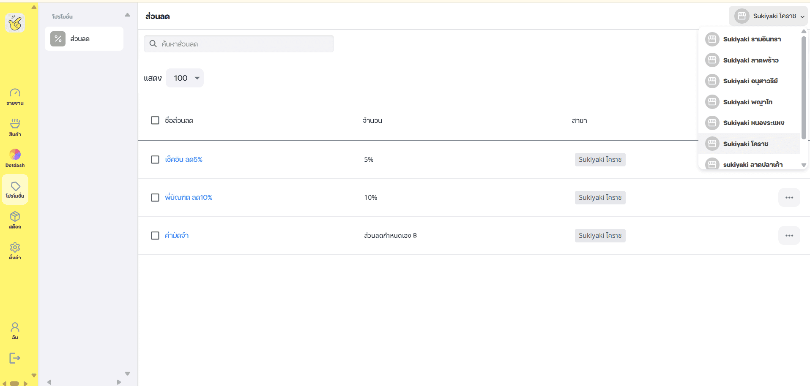Select Sukiyaki พญาไท branch
This screenshot has height=386, width=810.
(x=749, y=102)
